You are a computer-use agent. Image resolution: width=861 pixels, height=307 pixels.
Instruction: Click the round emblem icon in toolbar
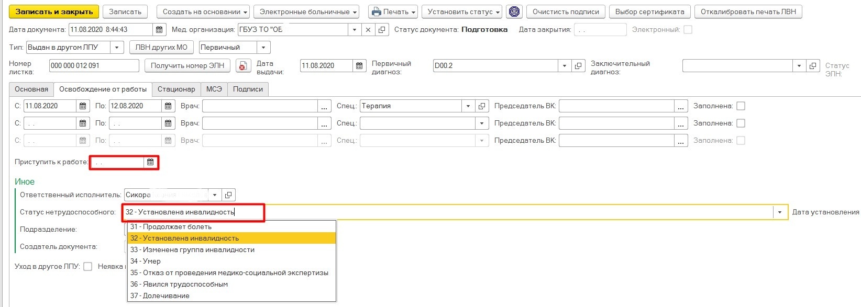tap(515, 12)
